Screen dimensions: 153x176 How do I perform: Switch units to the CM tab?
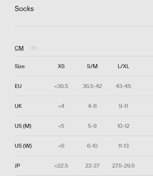[19, 48]
